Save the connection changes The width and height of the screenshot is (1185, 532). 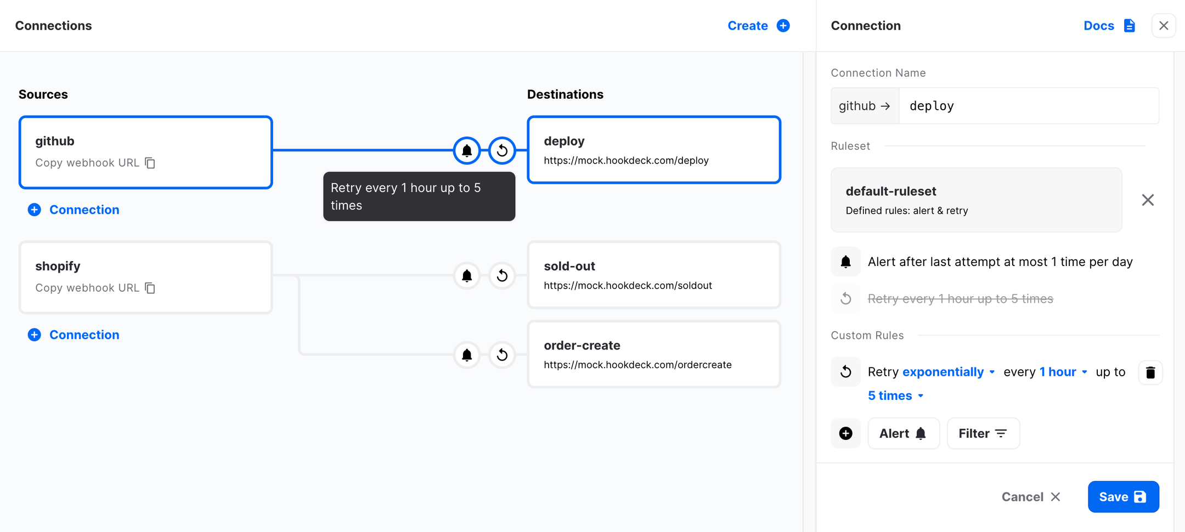coord(1122,496)
